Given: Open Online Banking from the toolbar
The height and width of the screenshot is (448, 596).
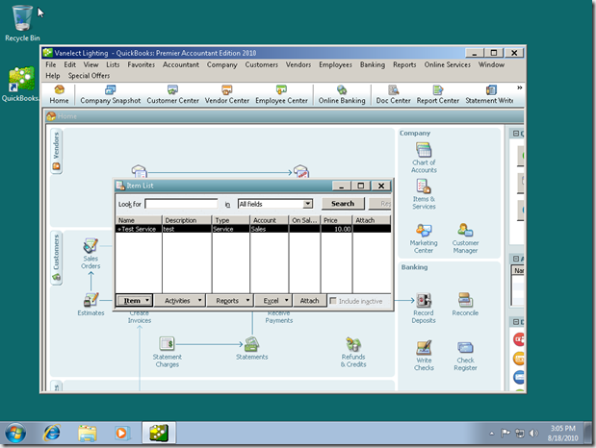Looking at the screenshot, I should tap(342, 94).
